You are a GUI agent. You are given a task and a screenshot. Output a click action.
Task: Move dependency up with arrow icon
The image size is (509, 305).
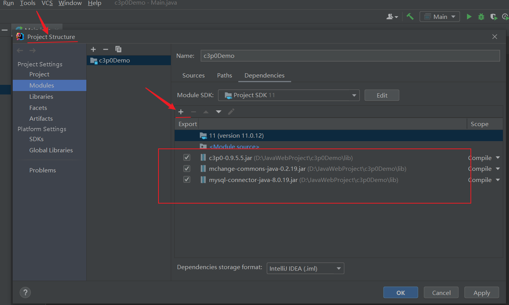coord(206,112)
